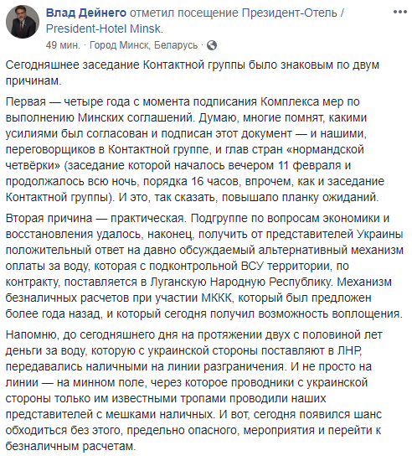Click the paragraph beginning Напомню
This screenshot has height=461, width=412.
(193, 390)
